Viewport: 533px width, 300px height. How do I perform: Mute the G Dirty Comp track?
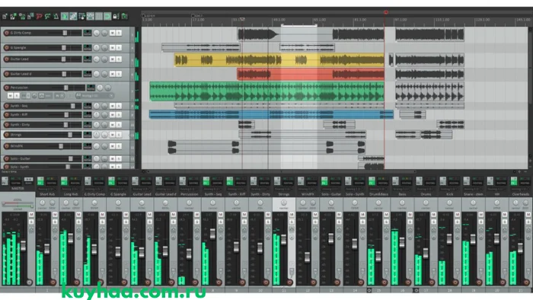click(113, 33)
